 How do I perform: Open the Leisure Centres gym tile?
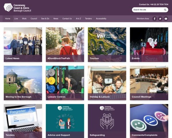point(65,83)
